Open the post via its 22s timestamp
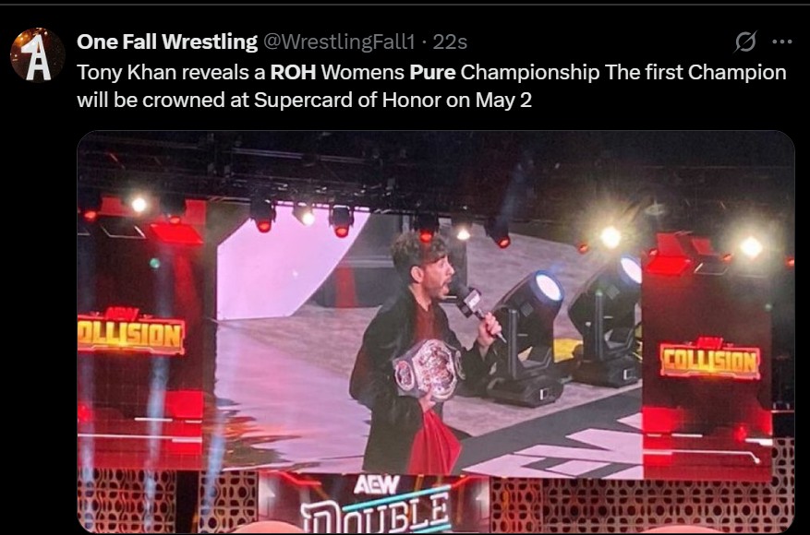 coord(450,42)
